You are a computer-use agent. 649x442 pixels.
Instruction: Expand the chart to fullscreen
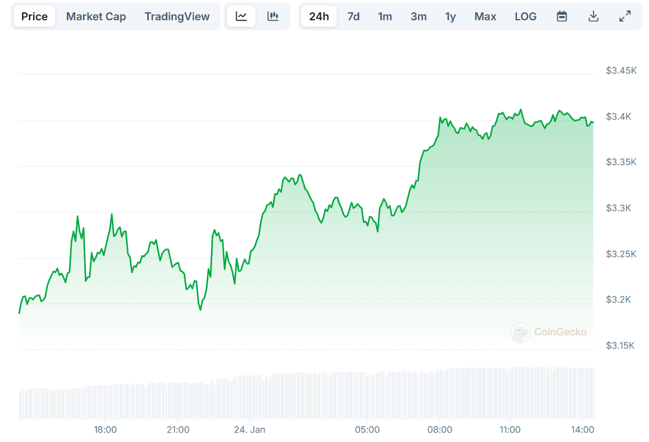(625, 17)
